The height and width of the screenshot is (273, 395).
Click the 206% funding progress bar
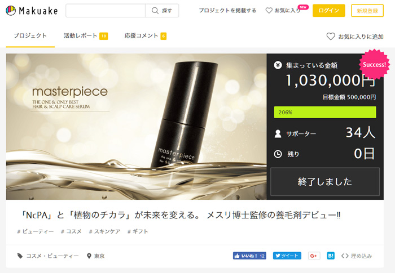(x=324, y=112)
